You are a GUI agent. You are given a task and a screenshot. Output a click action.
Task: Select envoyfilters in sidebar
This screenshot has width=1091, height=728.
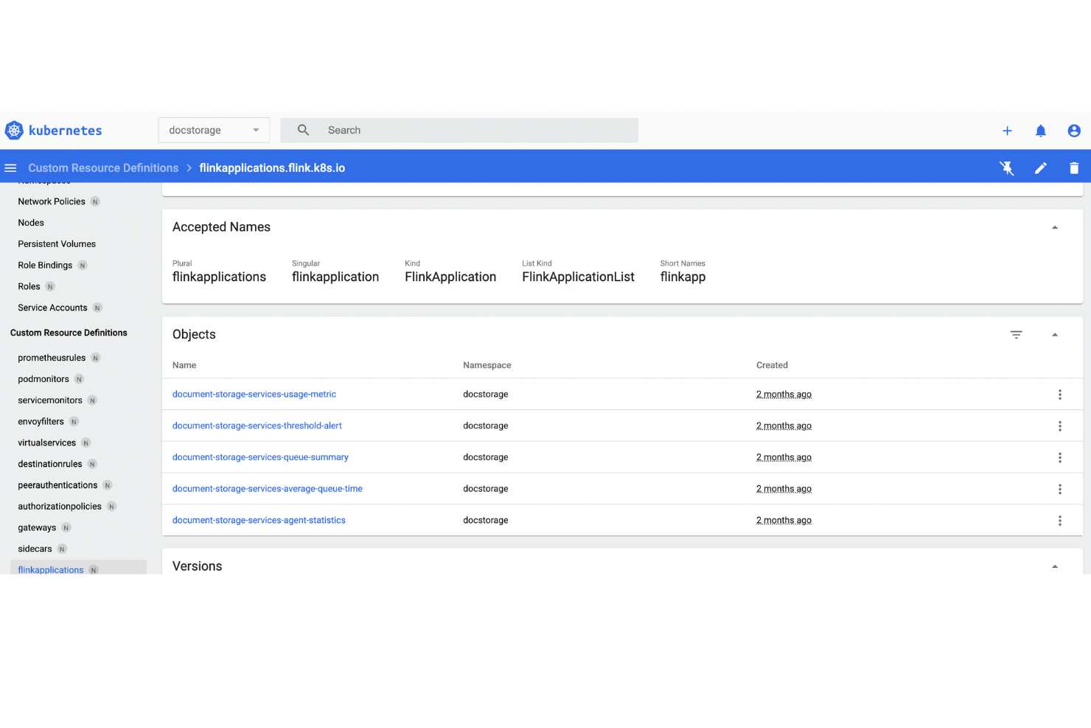pos(41,422)
